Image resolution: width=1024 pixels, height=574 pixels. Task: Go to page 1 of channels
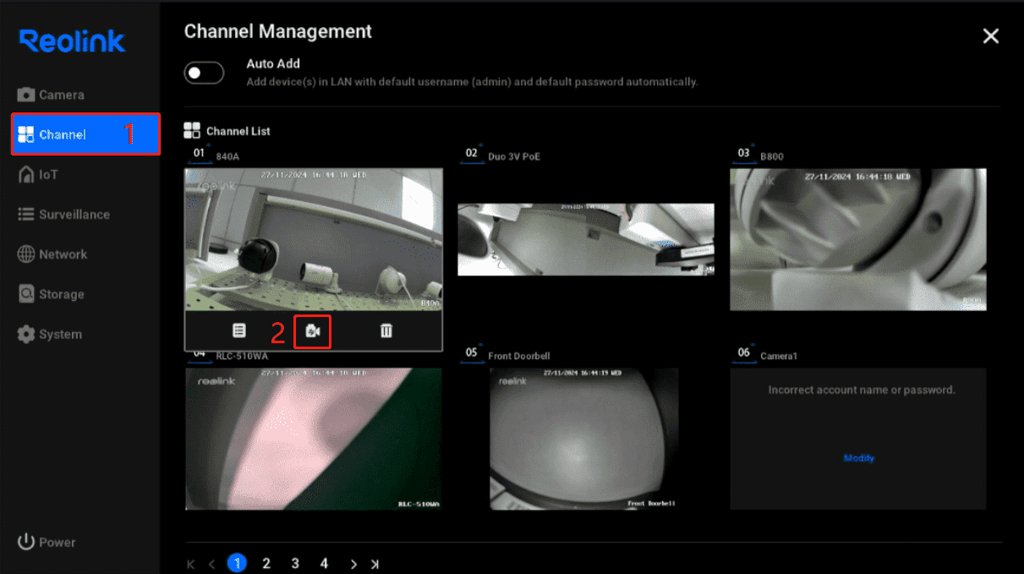pyautogui.click(x=238, y=563)
